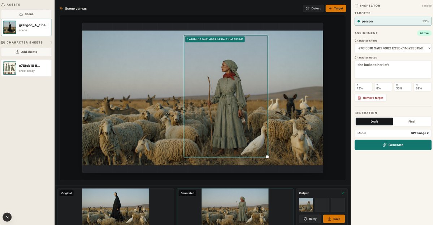This screenshot has width=433, height=225.
Task: Select the e78fcb18 character sheet card
Action: [x=26, y=68]
